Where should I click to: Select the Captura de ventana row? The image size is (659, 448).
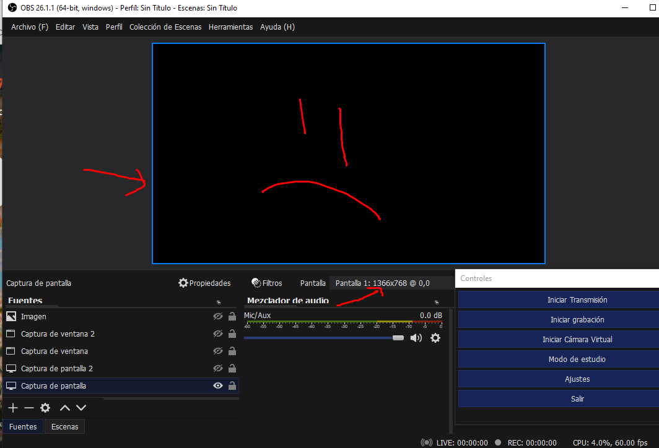coord(121,351)
